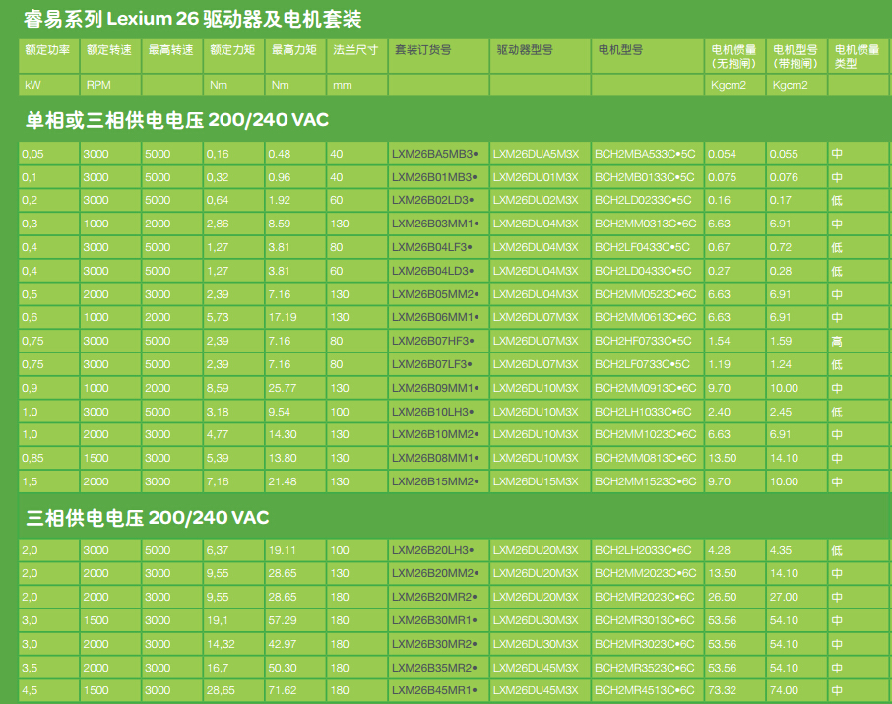Select the 套装订货号 column header
892x704 pixels.
coord(422,49)
